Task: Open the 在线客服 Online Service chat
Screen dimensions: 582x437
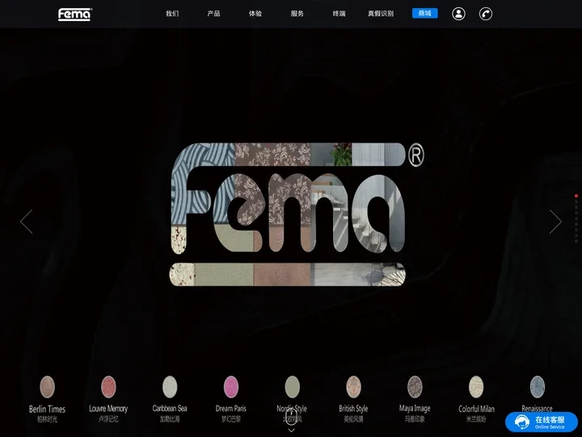Action: (541, 422)
